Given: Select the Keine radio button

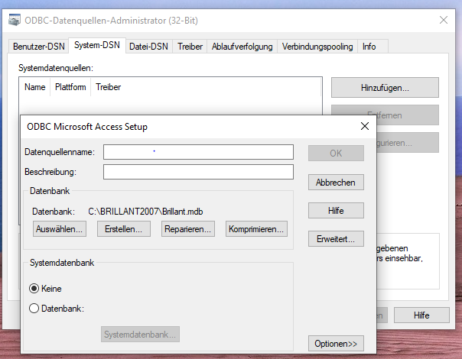Looking at the screenshot, I should (x=34, y=289).
